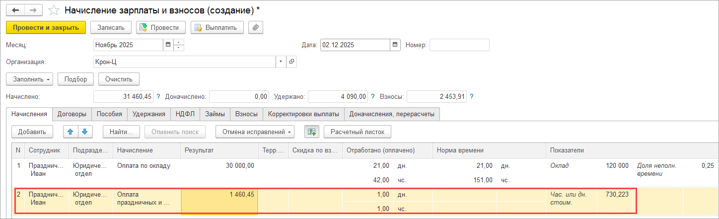Screen dimensions: 719x219
Task: Click the show calculation details table icon
Action: 311,132
